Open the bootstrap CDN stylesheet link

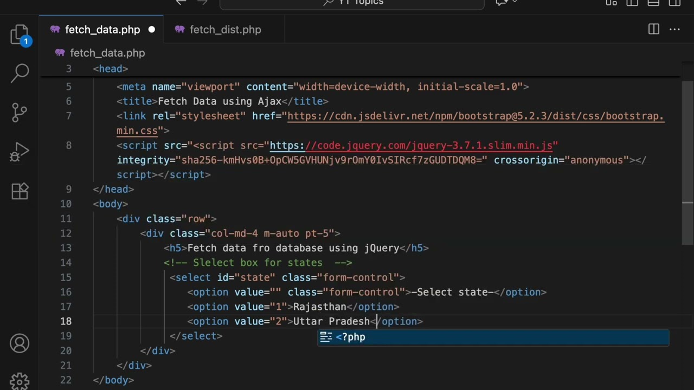click(x=475, y=116)
